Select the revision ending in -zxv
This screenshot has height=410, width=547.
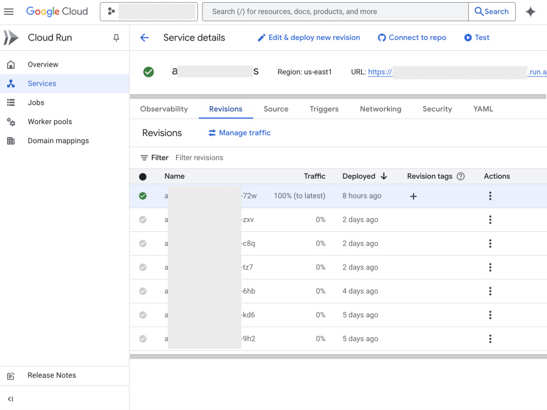[x=143, y=220]
